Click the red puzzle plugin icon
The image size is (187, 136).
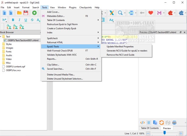point(170,13)
